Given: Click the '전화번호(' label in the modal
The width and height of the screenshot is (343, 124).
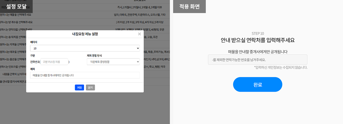Looking at the screenshot, I should point(35,62).
